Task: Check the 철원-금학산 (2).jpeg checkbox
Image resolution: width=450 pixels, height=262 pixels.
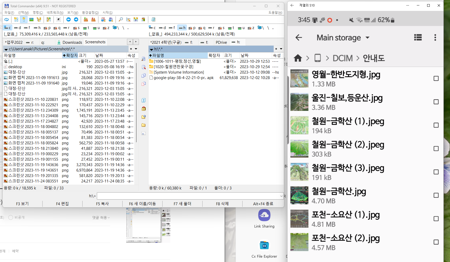Action: pyautogui.click(x=436, y=148)
